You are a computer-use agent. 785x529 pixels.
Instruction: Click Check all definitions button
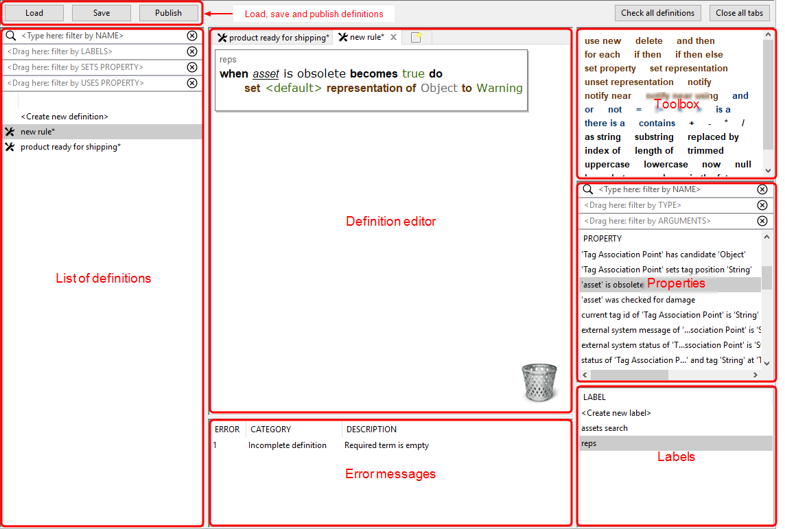click(x=657, y=13)
